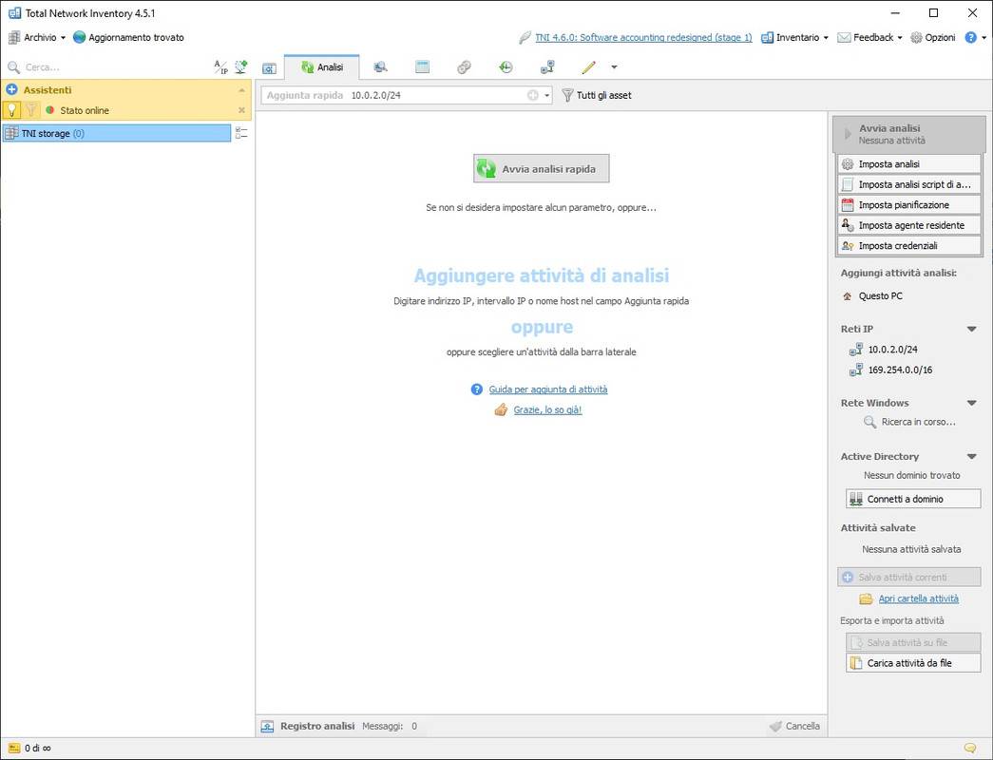Open the Archivio storage icon

pos(14,37)
